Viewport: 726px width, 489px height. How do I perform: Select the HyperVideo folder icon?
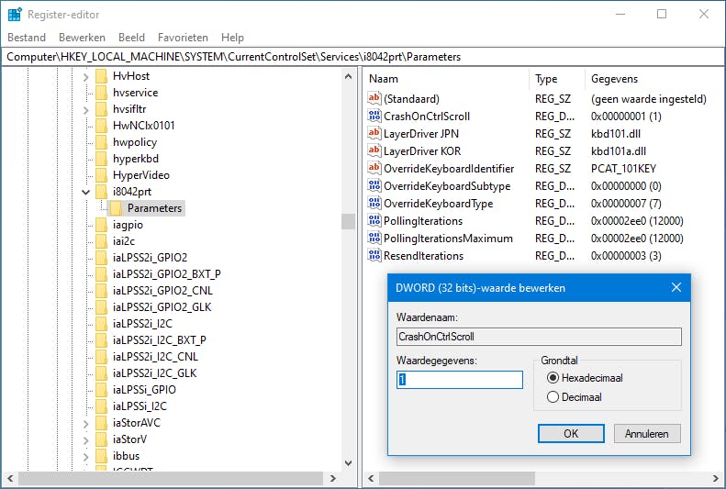[101, 175]
